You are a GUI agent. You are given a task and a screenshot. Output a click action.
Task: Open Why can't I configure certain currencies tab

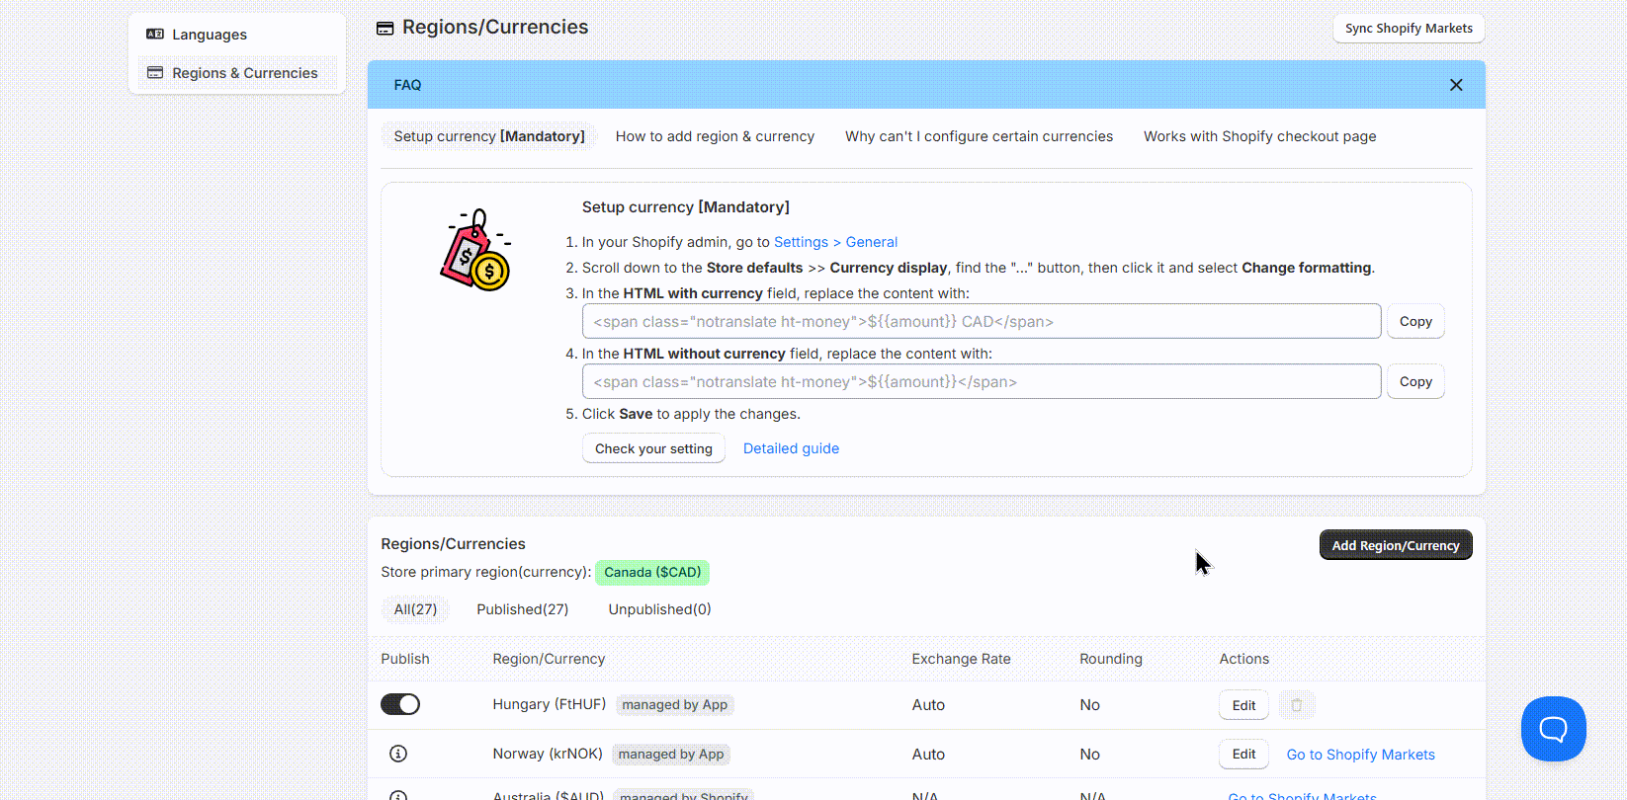pyautogui.click(x=979, y=136)
